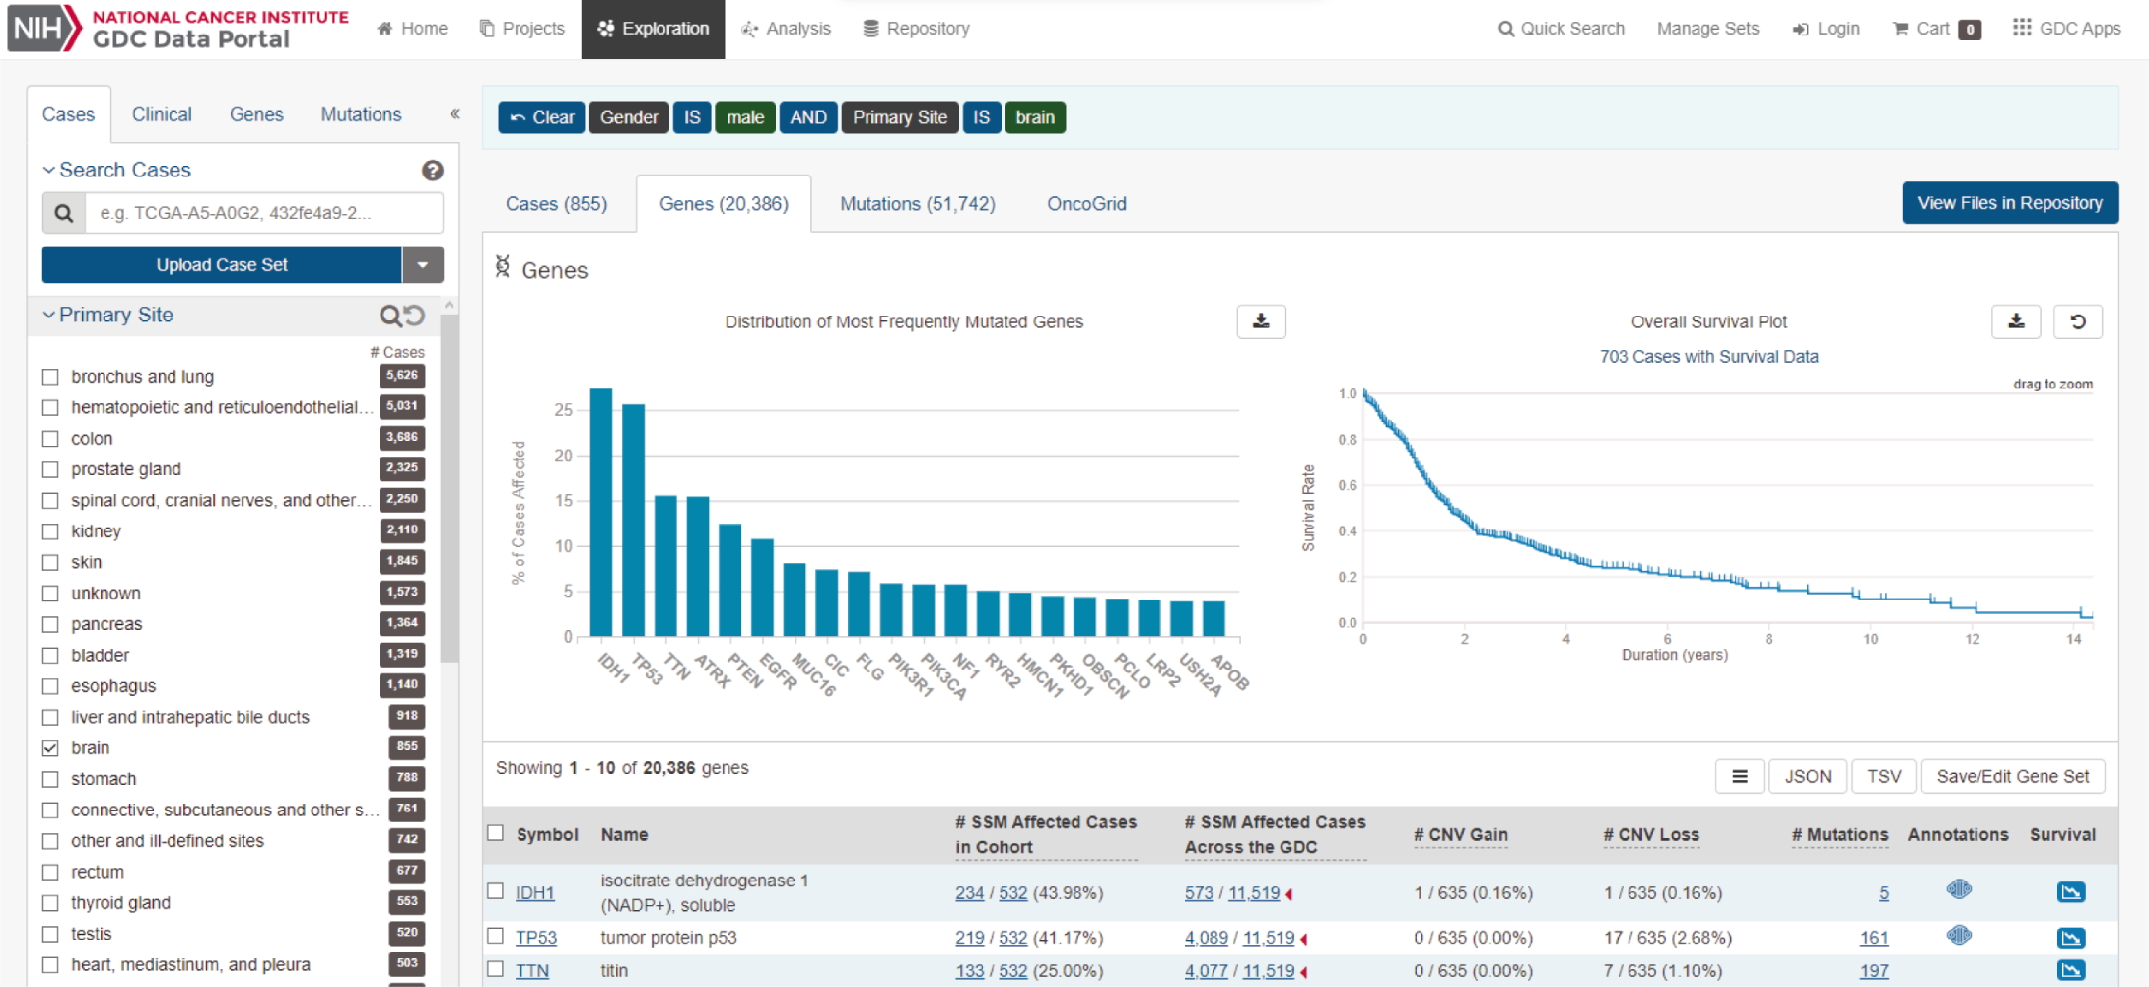2149x987 pixels.
Task: Click View Files in Repository button
Action: pyautogui.click(x=2009, y=203)
